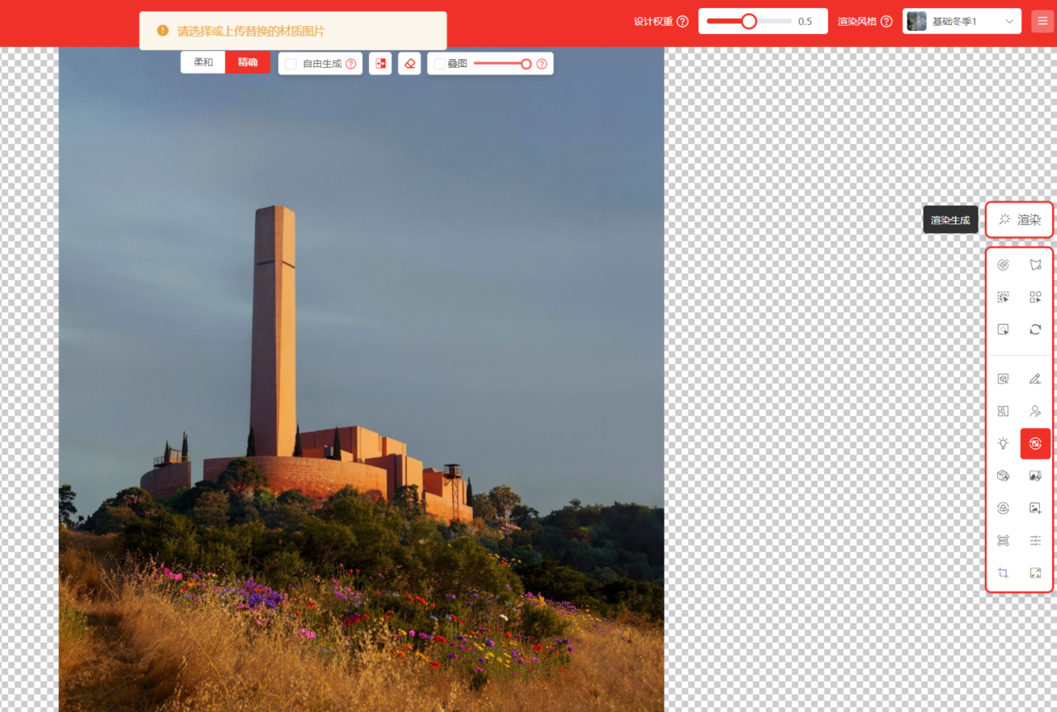Viewport: 1057px width, 712px height.
Task: Click the eraser icon in top toolbar
Action: [410, 64]
